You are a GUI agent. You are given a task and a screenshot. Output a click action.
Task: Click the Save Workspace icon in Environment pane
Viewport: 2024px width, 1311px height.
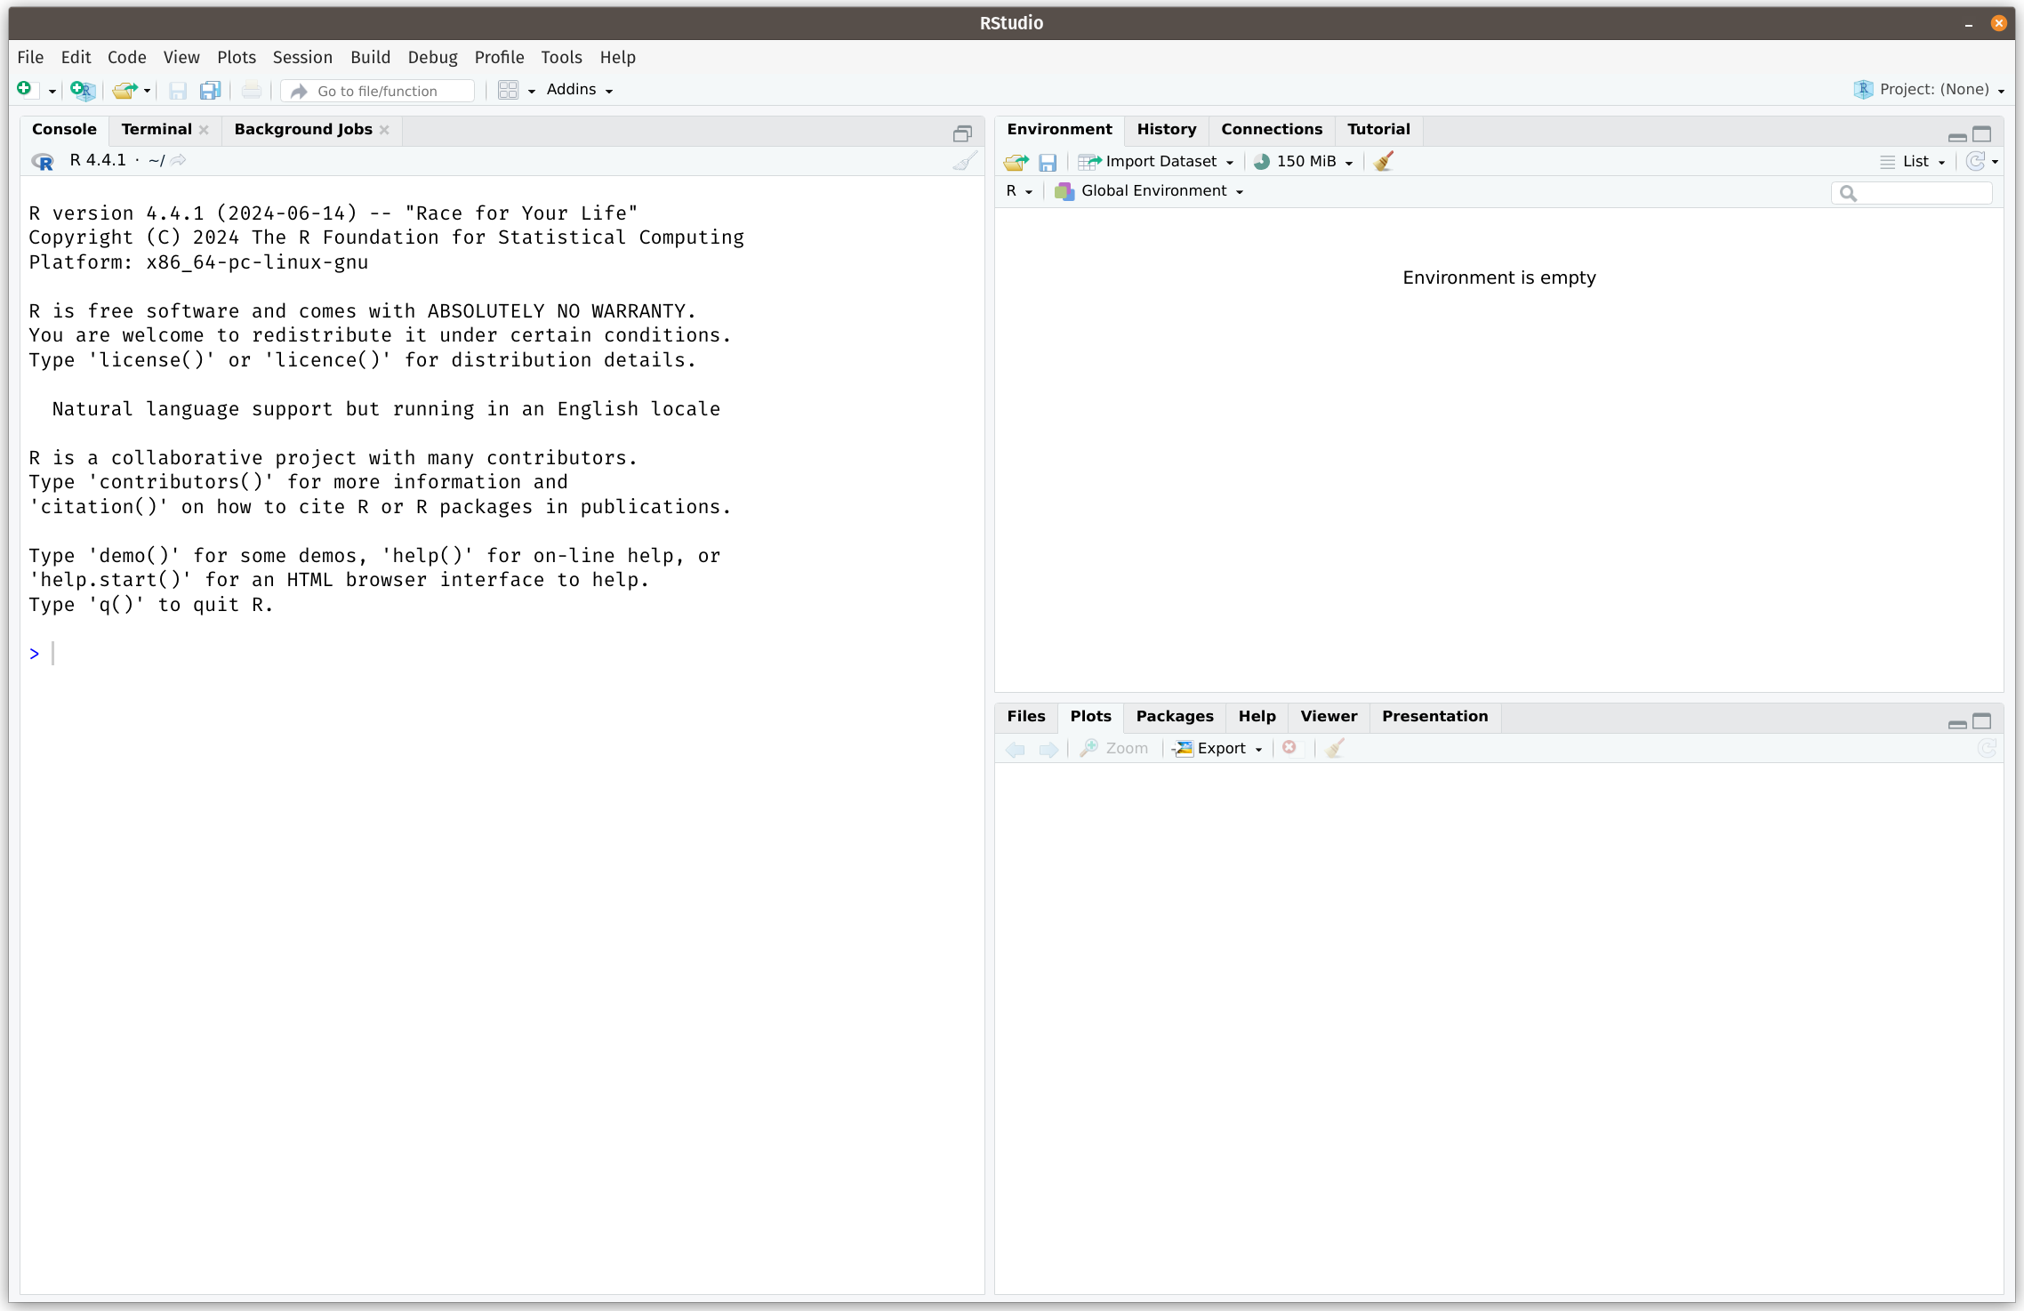1048,162
